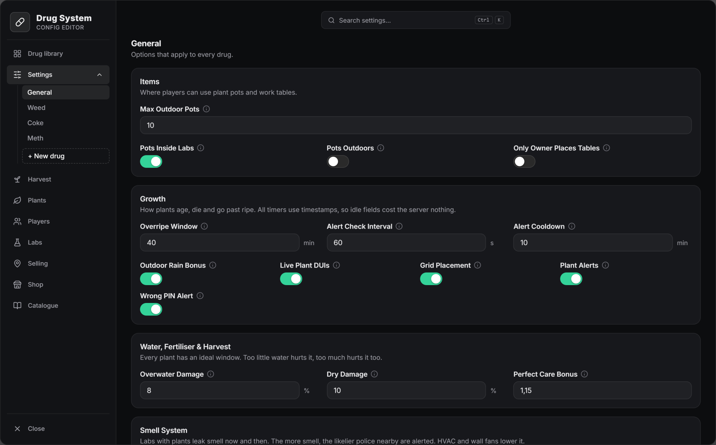
Task: Disable the Pots Inside Labs toggle
Action: pos(151,162)
